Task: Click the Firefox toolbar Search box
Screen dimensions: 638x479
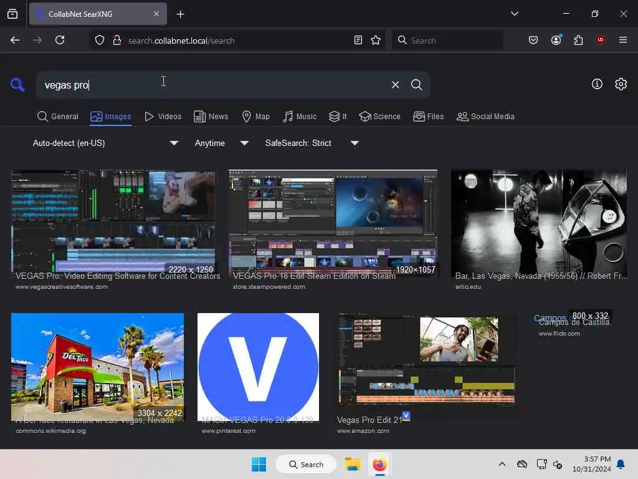Action: pos(447,41)
